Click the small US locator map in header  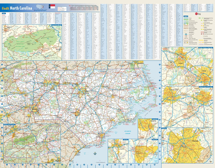click(x=40, y=7)
